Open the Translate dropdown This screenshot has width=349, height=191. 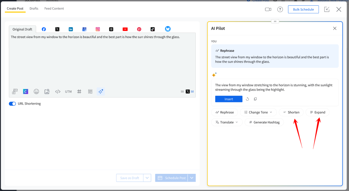pos(227,122)
